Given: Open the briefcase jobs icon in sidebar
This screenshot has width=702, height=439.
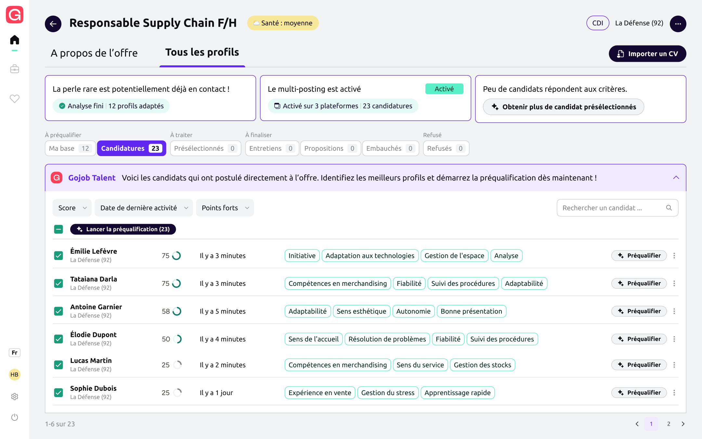Looking at the screenshot, I should 15,69.
